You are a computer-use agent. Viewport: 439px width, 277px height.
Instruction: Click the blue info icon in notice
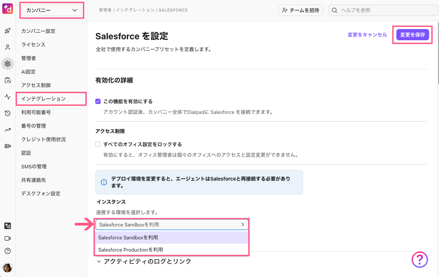point(104,182)
